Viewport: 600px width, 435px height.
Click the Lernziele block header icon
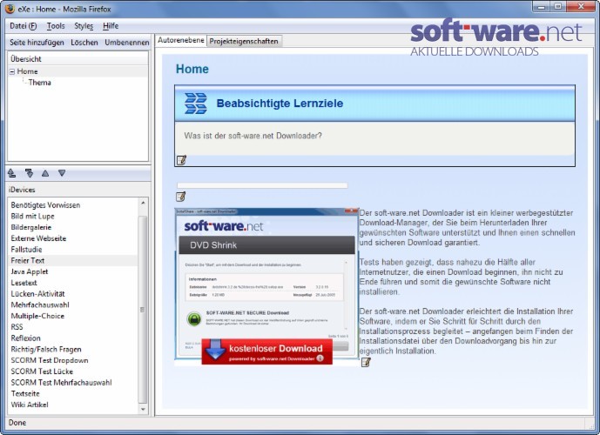[x=196, y=104]
